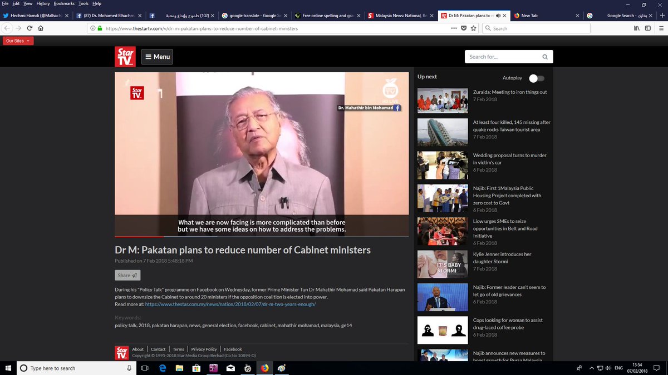
Task: Open the Mail app from taskbar
Action: point(230,368)
